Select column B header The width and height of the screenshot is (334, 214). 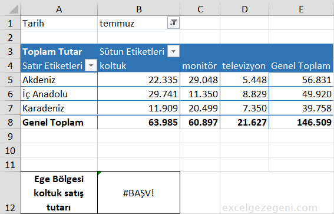click(x=138, y=9)
